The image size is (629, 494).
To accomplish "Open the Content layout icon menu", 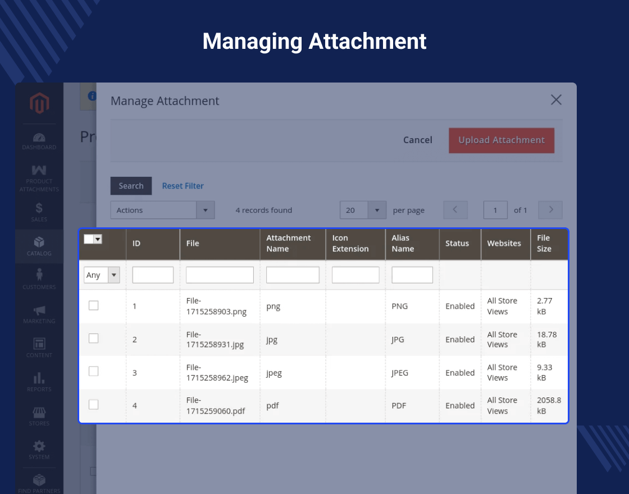I will pos(39,347).
